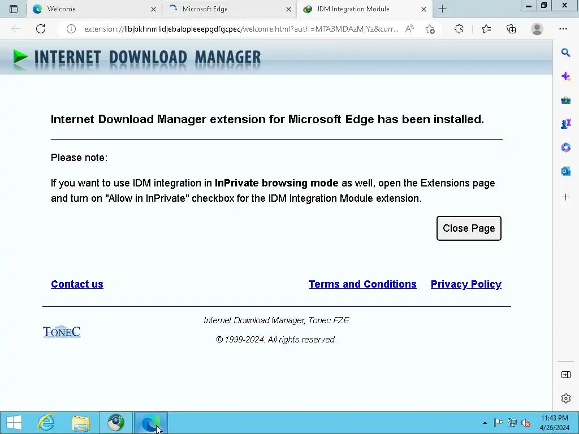
Task: Open the Outlook sidebar icon
Action: pos(565,171)
